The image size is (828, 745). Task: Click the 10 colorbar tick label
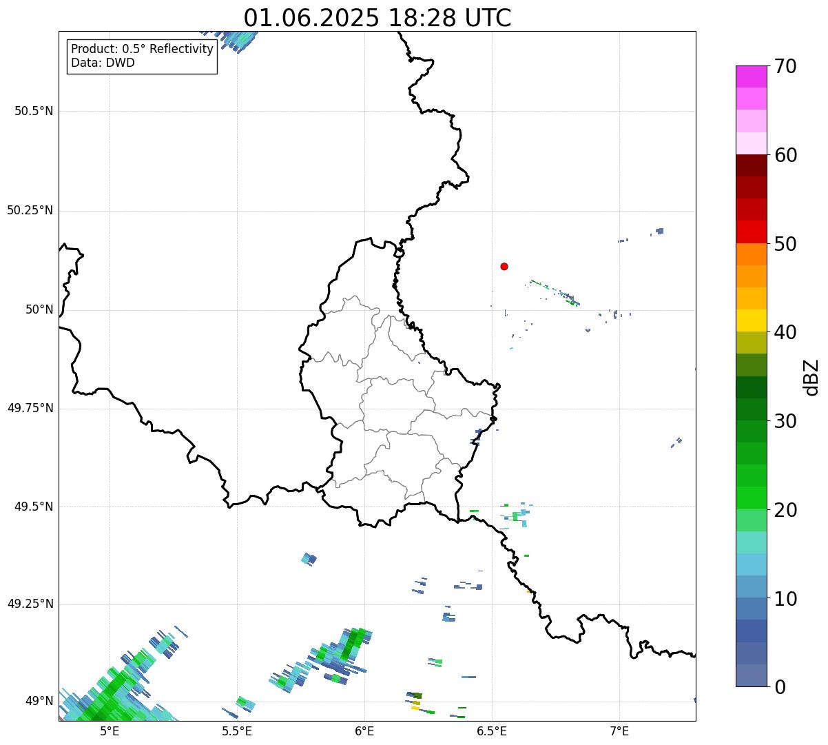(x=785, y=599)
